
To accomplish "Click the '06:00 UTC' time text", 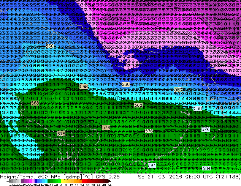I will (199, 177).
